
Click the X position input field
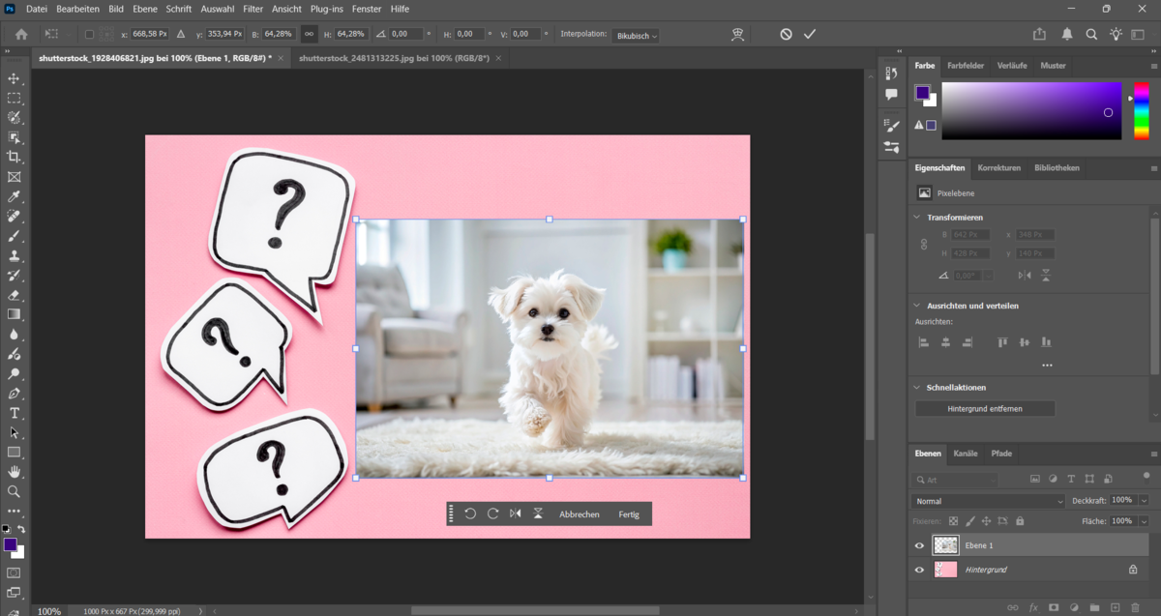150,34
